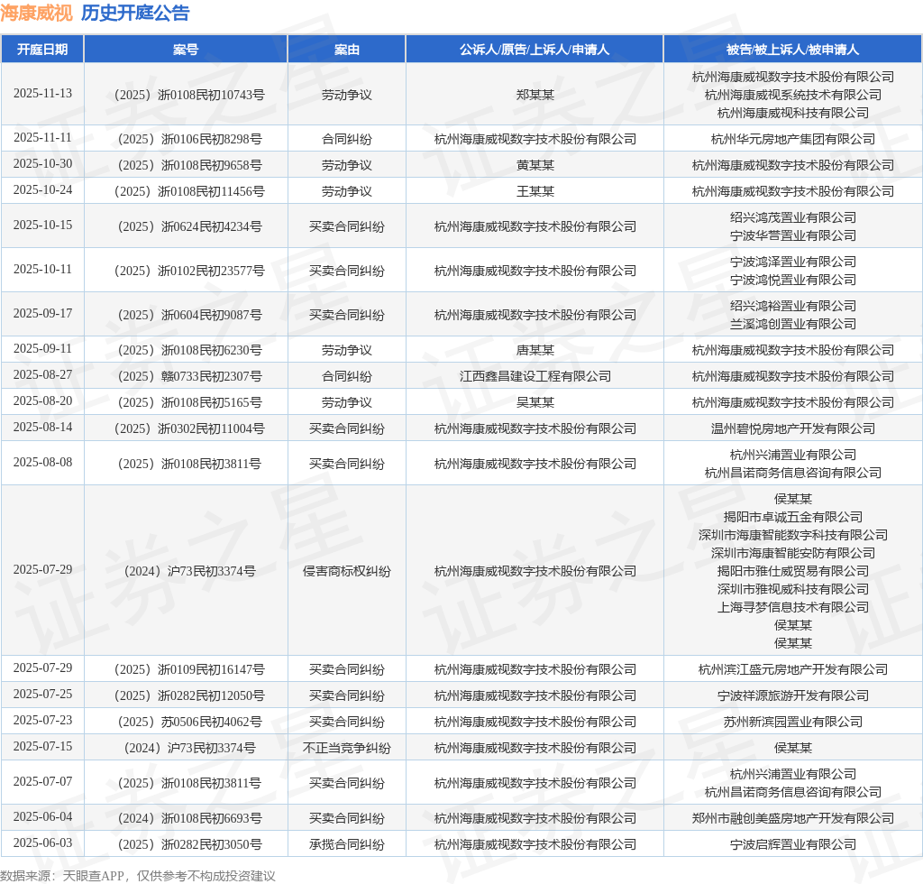Image resolution: width=923 pixels, height=884 pixels.
Task: Click defendant 温州碧悦房地产开发有限公司
Action: click(x=793, y=428)
